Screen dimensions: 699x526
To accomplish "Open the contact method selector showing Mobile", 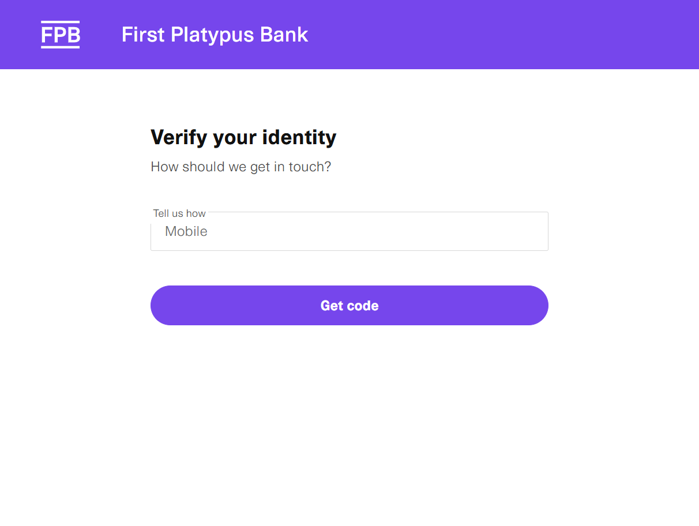I will tap(349, 231).
